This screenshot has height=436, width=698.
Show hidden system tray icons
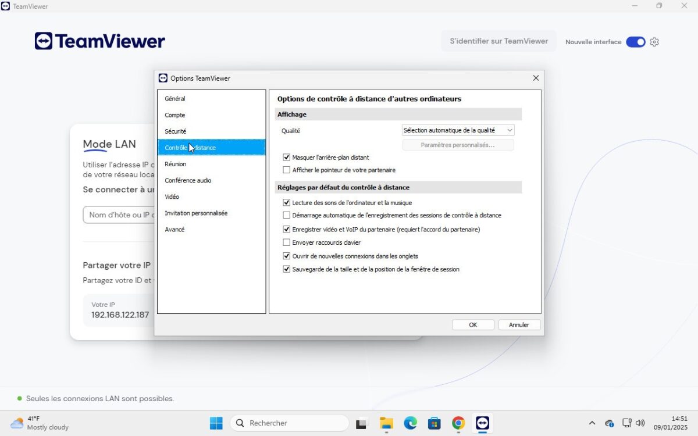tap(592, 423)
